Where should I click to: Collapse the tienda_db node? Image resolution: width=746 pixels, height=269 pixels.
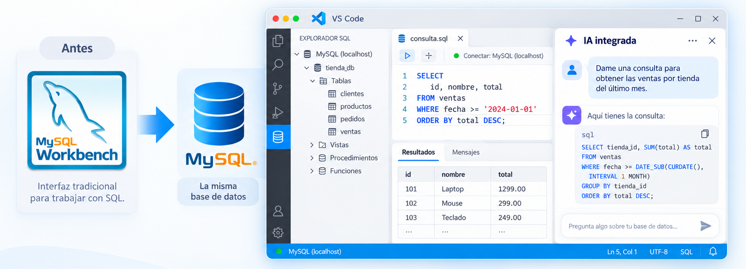click(x=307, y=68)
